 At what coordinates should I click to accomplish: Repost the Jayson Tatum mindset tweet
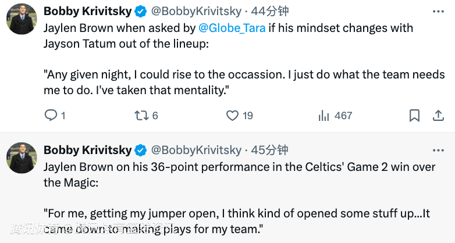pos(141,116)
